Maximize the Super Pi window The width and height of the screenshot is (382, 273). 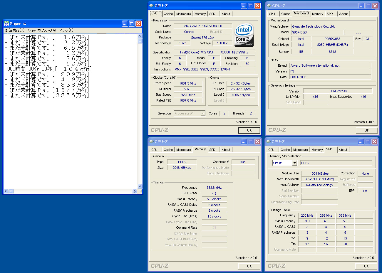pyautogui.click(x=132, y=24)
